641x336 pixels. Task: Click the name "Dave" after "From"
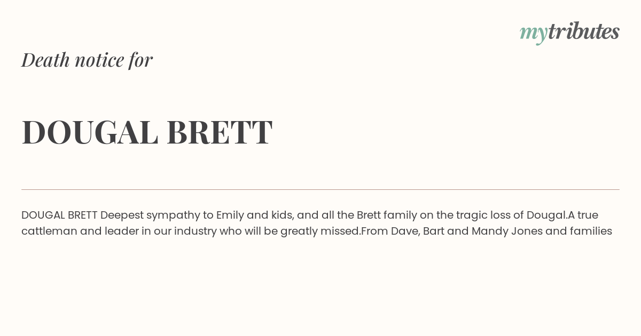[403, 231]
